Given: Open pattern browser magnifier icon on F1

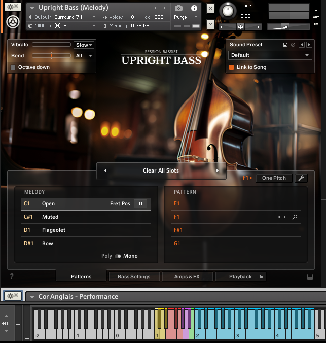Looking at the screenshot, I should (295, 217).
